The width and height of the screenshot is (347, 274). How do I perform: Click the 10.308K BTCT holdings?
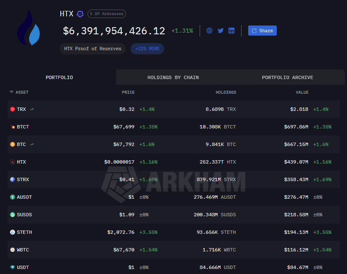pyautogui.click(x=218, y=127)
